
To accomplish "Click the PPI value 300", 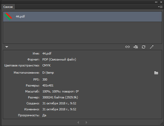I will tap(45, 79).
